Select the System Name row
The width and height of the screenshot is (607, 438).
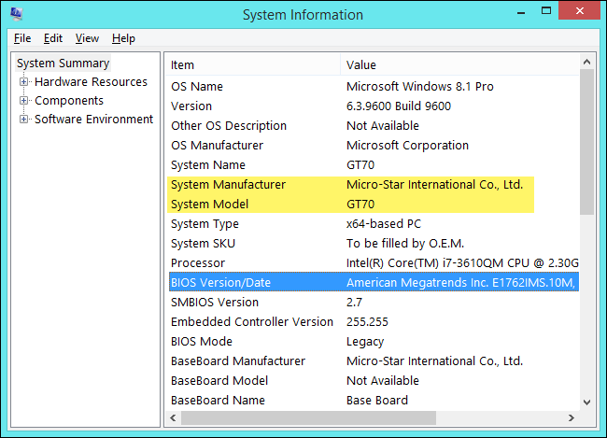tap(374, 165)
